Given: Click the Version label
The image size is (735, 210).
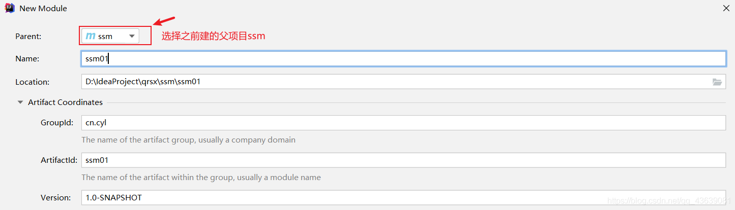Looking at the screenshot, I should 56,197.
